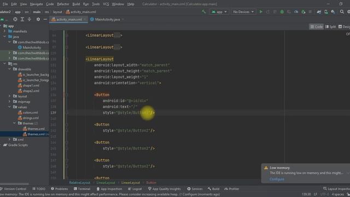This screenshot has width=350, height=197.
Task: Click Apply Changes and Restart Activity icon
Action: tap(268, 11)
